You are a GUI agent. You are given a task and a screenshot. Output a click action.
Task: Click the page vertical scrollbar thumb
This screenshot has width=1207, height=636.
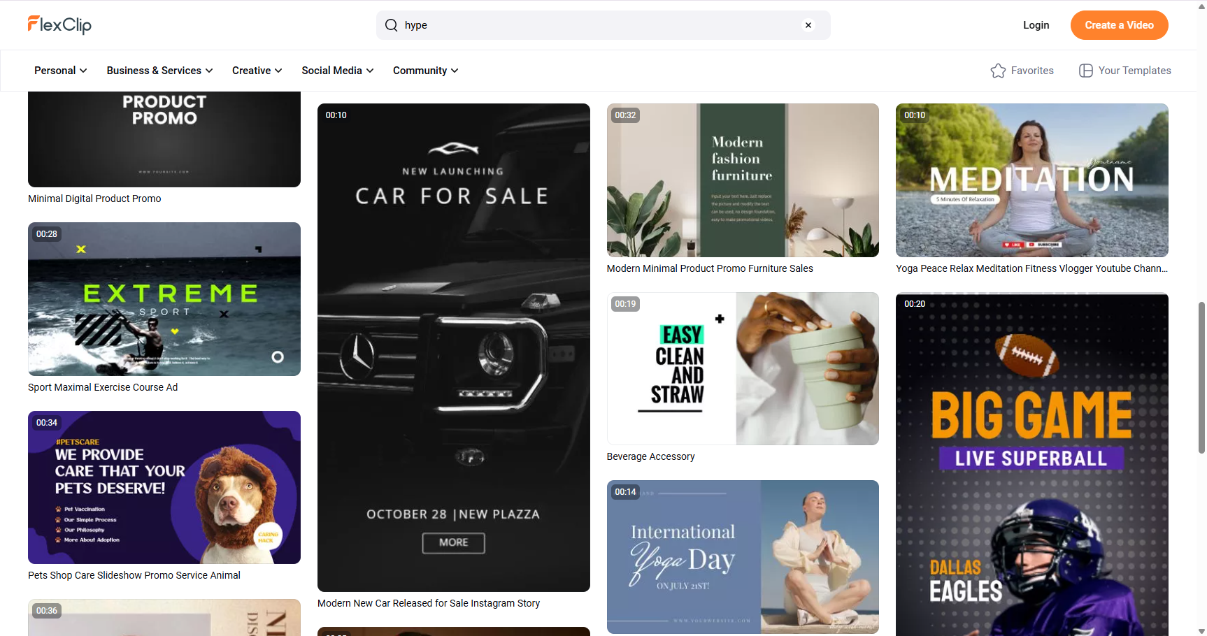pos(1201,377)
